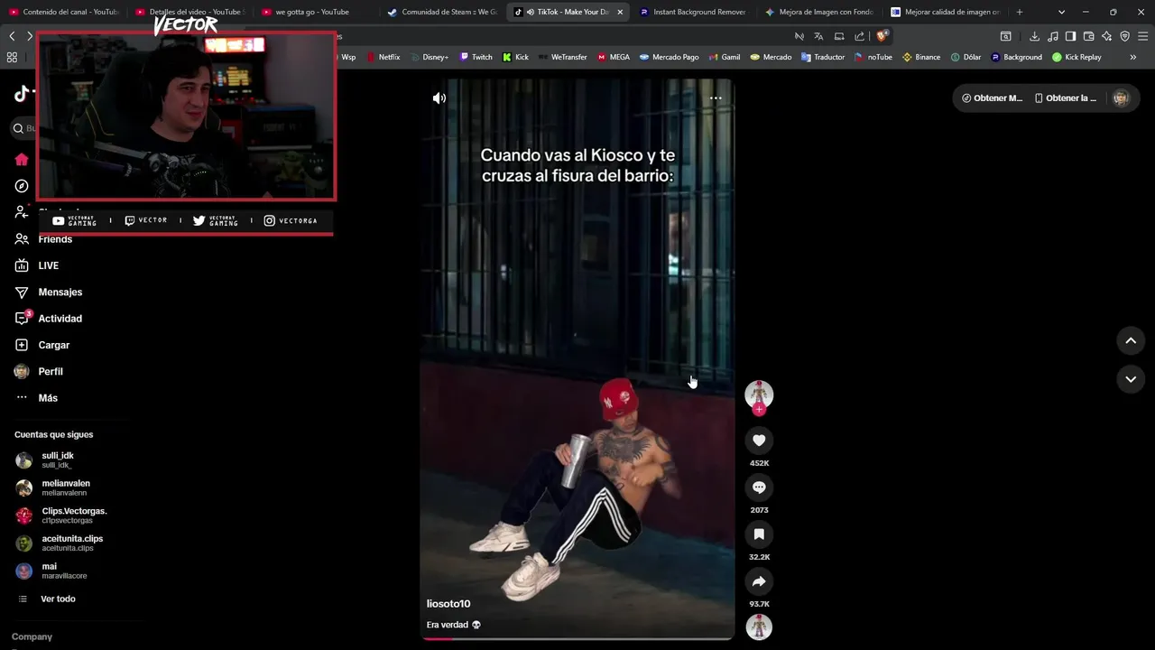Open comments via the speech bubble icon
1155x650 pixels.
tap(759, 487)
